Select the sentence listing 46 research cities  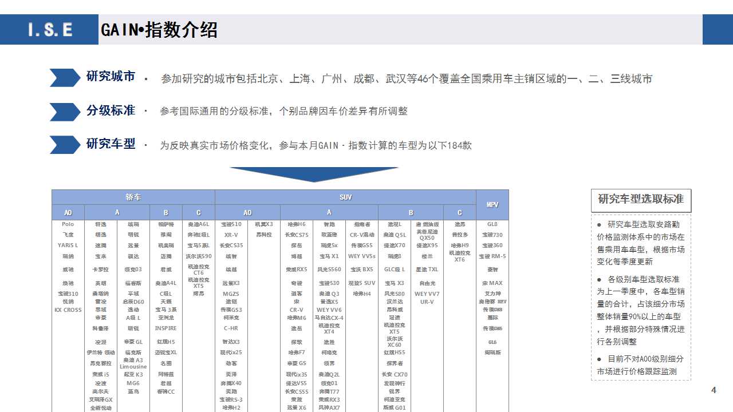(407, 79)
